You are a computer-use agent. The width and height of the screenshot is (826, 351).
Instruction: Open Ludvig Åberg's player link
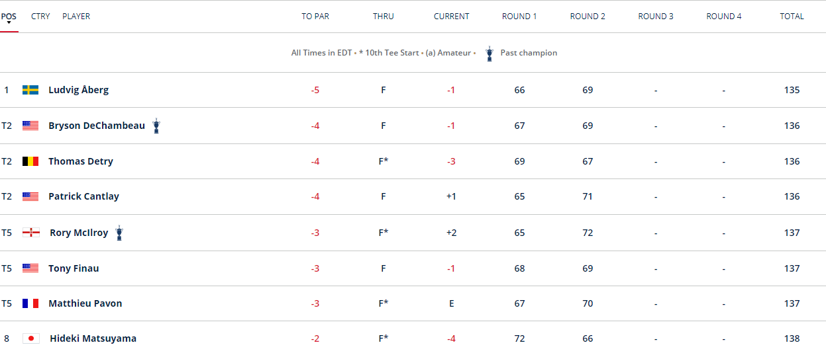pyautogui.click(x=78, y=90)
